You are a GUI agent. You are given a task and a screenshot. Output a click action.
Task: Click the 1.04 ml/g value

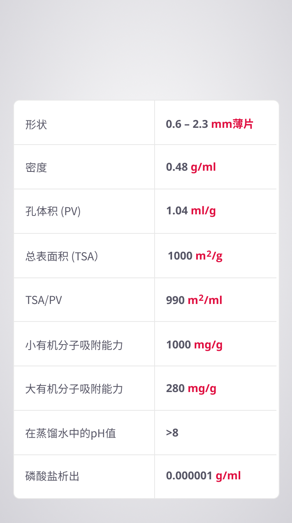[191, 211]
